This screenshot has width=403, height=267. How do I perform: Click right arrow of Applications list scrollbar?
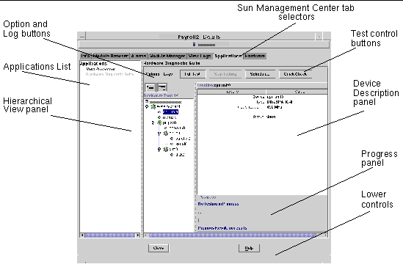point(138,235)
